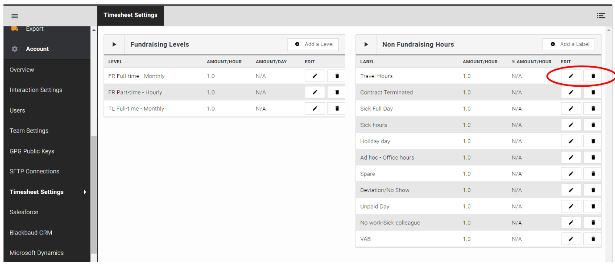Edit FR Full-time - Monthly level
Image resolution: width=615 pixels, height=264 pixels.
click(315, 76)
